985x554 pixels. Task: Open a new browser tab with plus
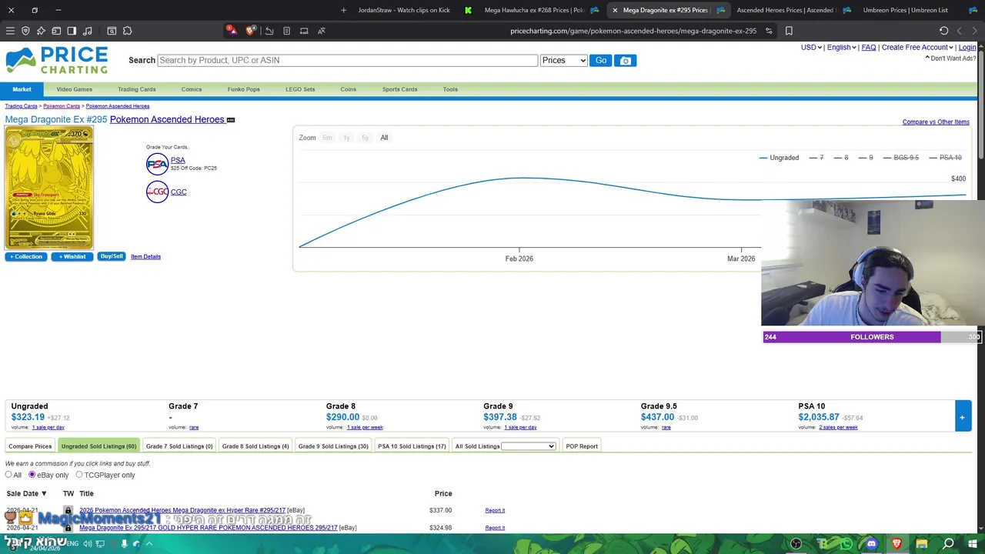coord(343,10)
